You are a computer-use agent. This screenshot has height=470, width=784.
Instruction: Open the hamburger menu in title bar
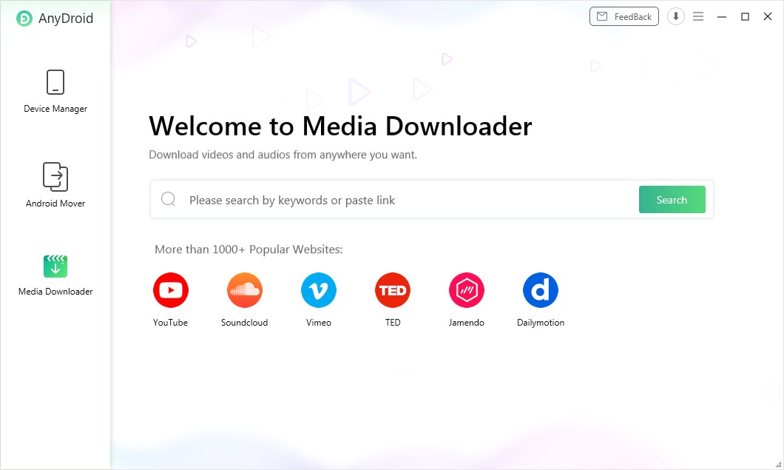(697, 16)
